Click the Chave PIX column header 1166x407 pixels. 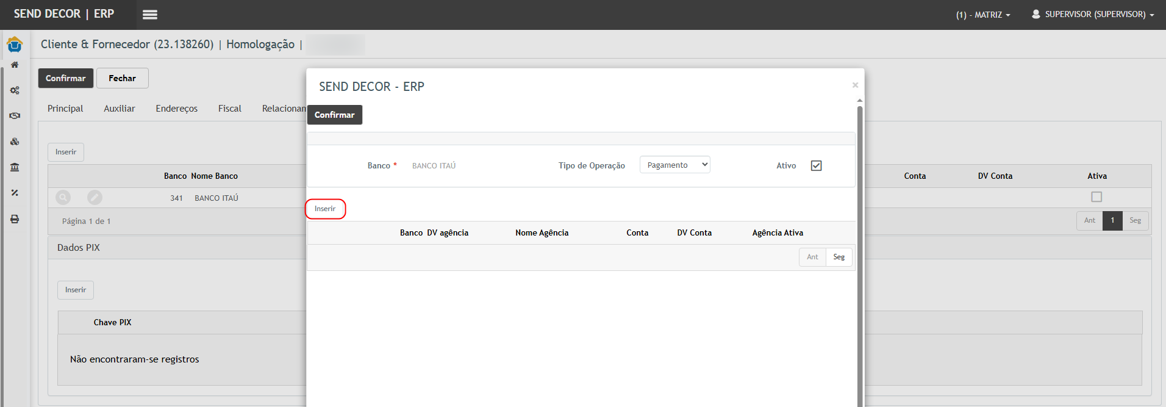pos(112,322)
